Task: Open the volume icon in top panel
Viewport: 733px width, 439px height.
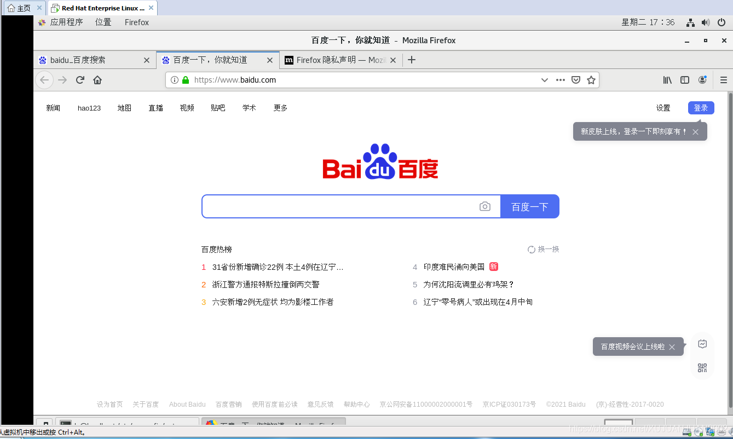Action: point(706,22)
